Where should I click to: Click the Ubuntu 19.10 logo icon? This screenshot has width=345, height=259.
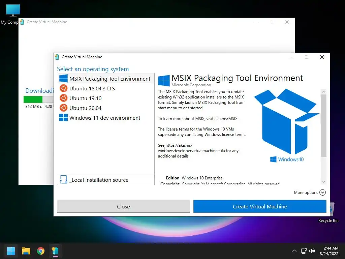click(x=63, y=98)
